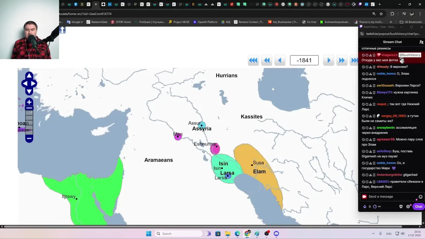Click the taskbar Search box

pos(179,234)
